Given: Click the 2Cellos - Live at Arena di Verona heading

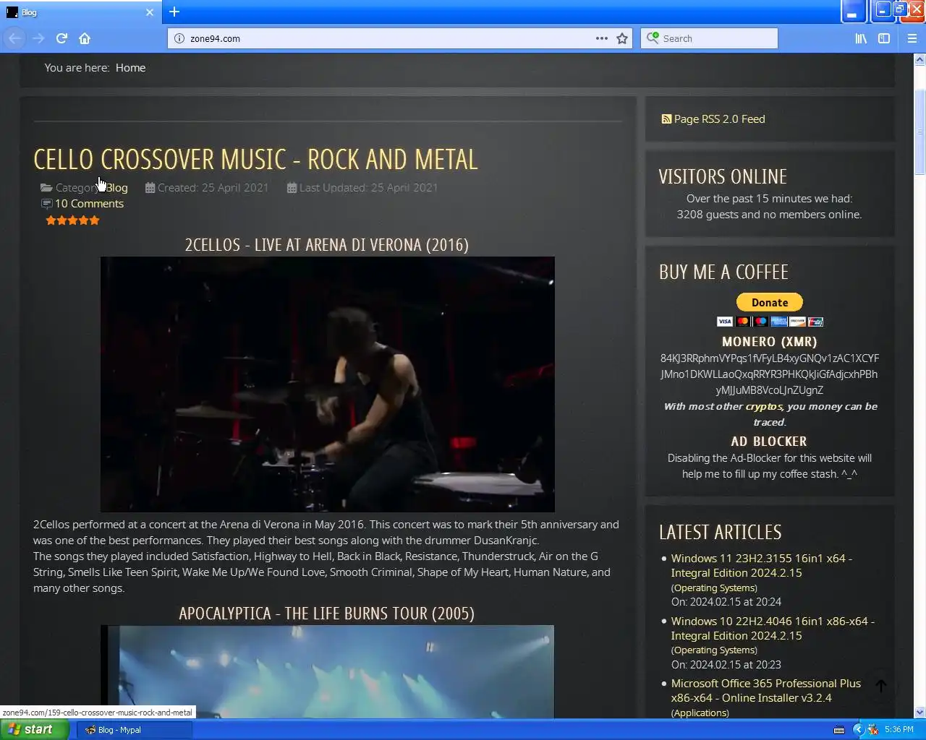Looking at the screenshot, I should click(x=327, y=244).
